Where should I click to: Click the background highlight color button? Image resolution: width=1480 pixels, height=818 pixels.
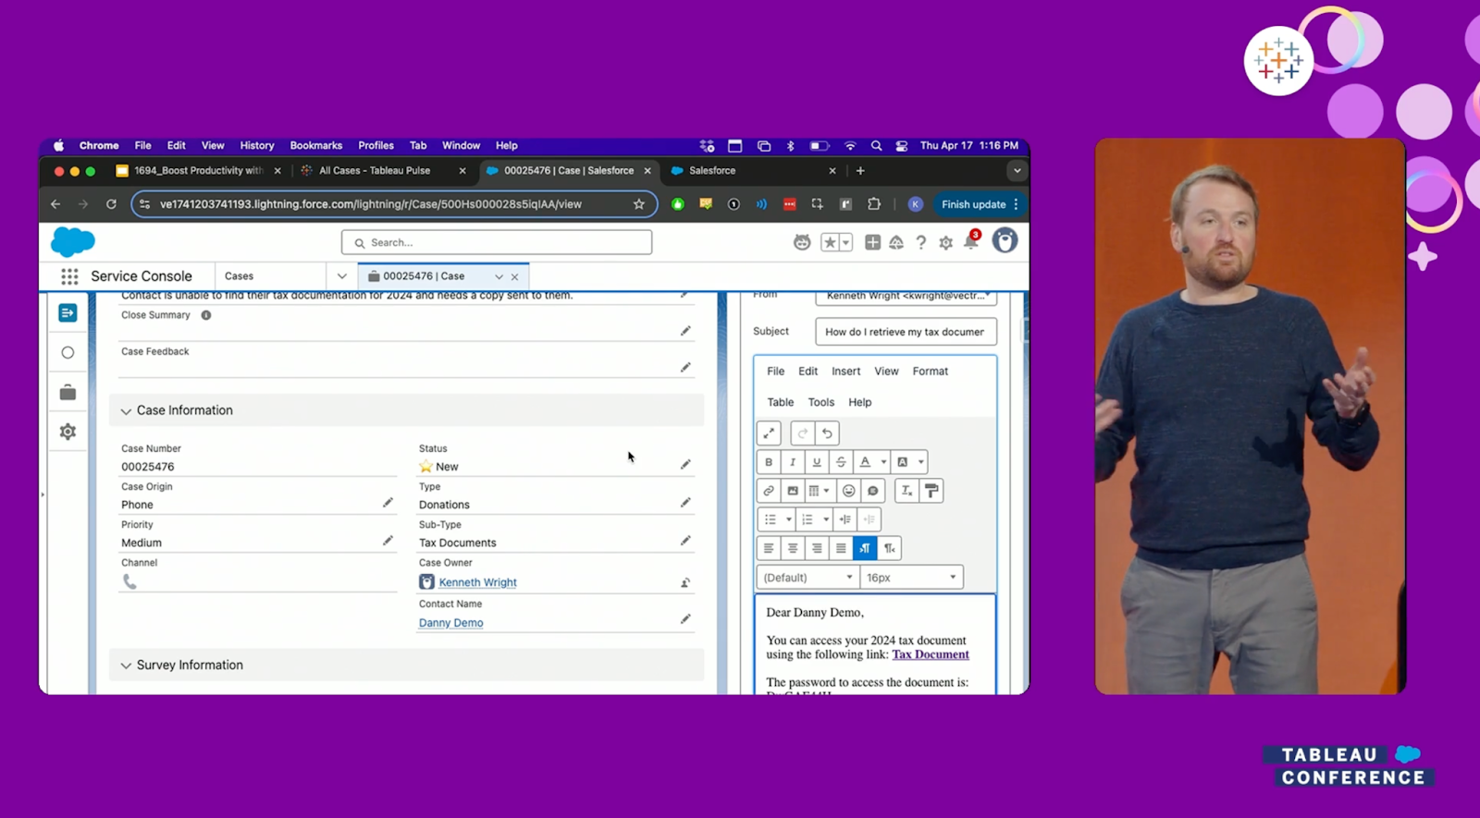[x=903, y=462]
